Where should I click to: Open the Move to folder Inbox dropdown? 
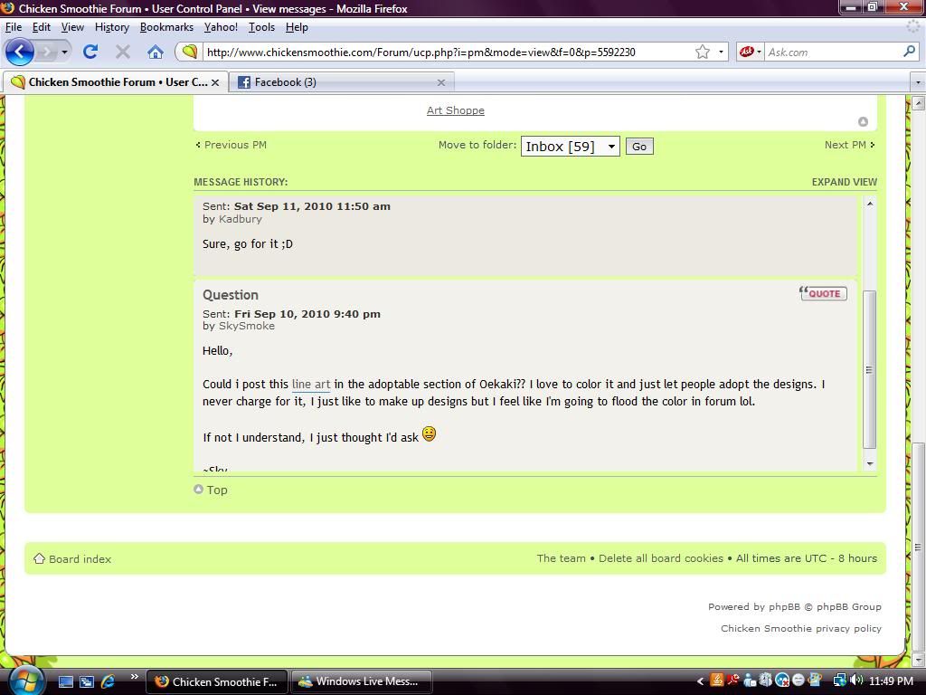tap(570, 146)
